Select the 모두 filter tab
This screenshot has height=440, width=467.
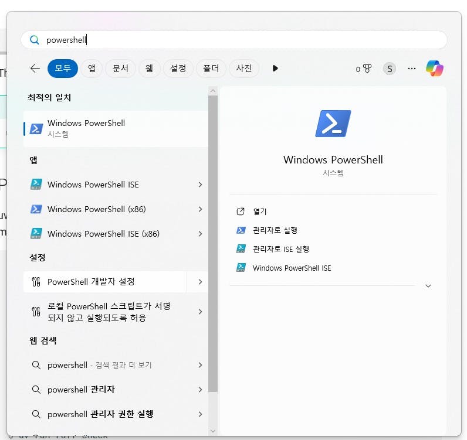tap(63, 69)
